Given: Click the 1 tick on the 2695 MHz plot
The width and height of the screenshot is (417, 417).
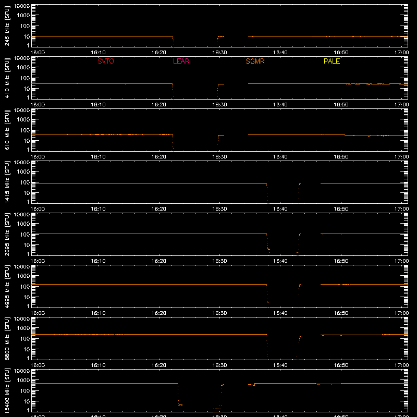Looking at the screenshot, I should click(x=28, y=254).
